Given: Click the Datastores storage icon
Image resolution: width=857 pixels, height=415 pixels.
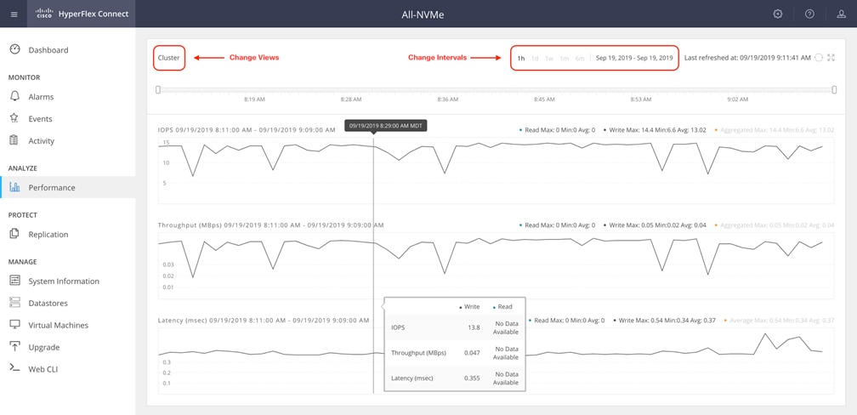Looking at the screenshot, I should coord(14,303).
